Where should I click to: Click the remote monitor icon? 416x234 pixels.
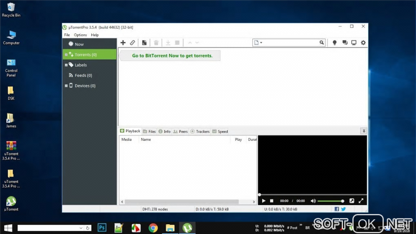(x=354, y=42)
